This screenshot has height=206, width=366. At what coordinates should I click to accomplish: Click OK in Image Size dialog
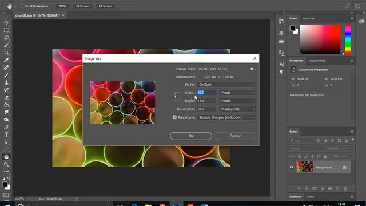(191, 136)
